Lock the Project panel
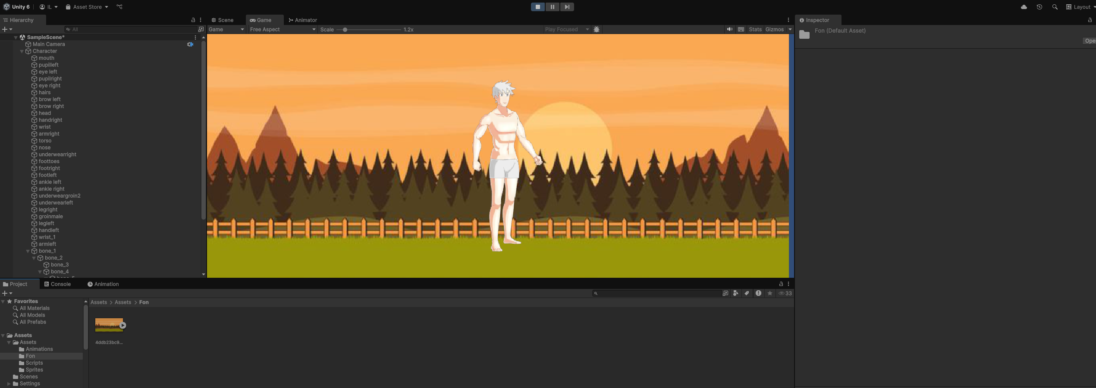The width and height of the screenshot is (1096, 388). pyautogui.click(x=781, y=284)
